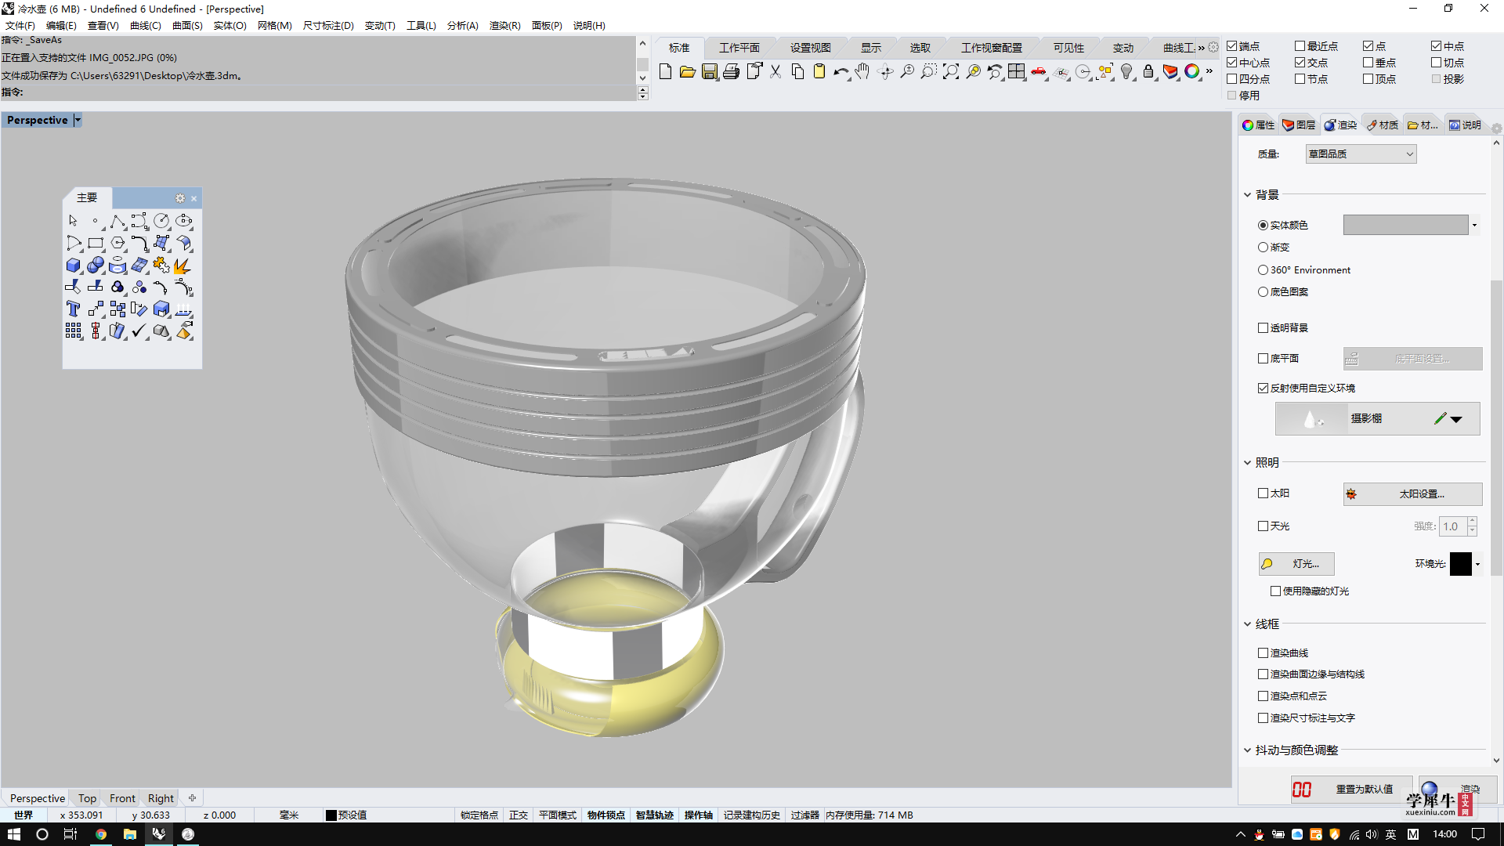The width and height of the screenshot is (1504, 846).
Task: Select the 渐变 background radio button
Action: (x=1263, y=248)
